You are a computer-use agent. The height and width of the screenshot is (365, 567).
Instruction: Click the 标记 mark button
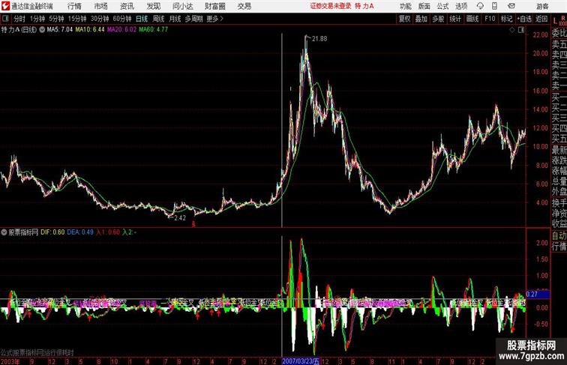pyautogui.click(x=506, y=19)
